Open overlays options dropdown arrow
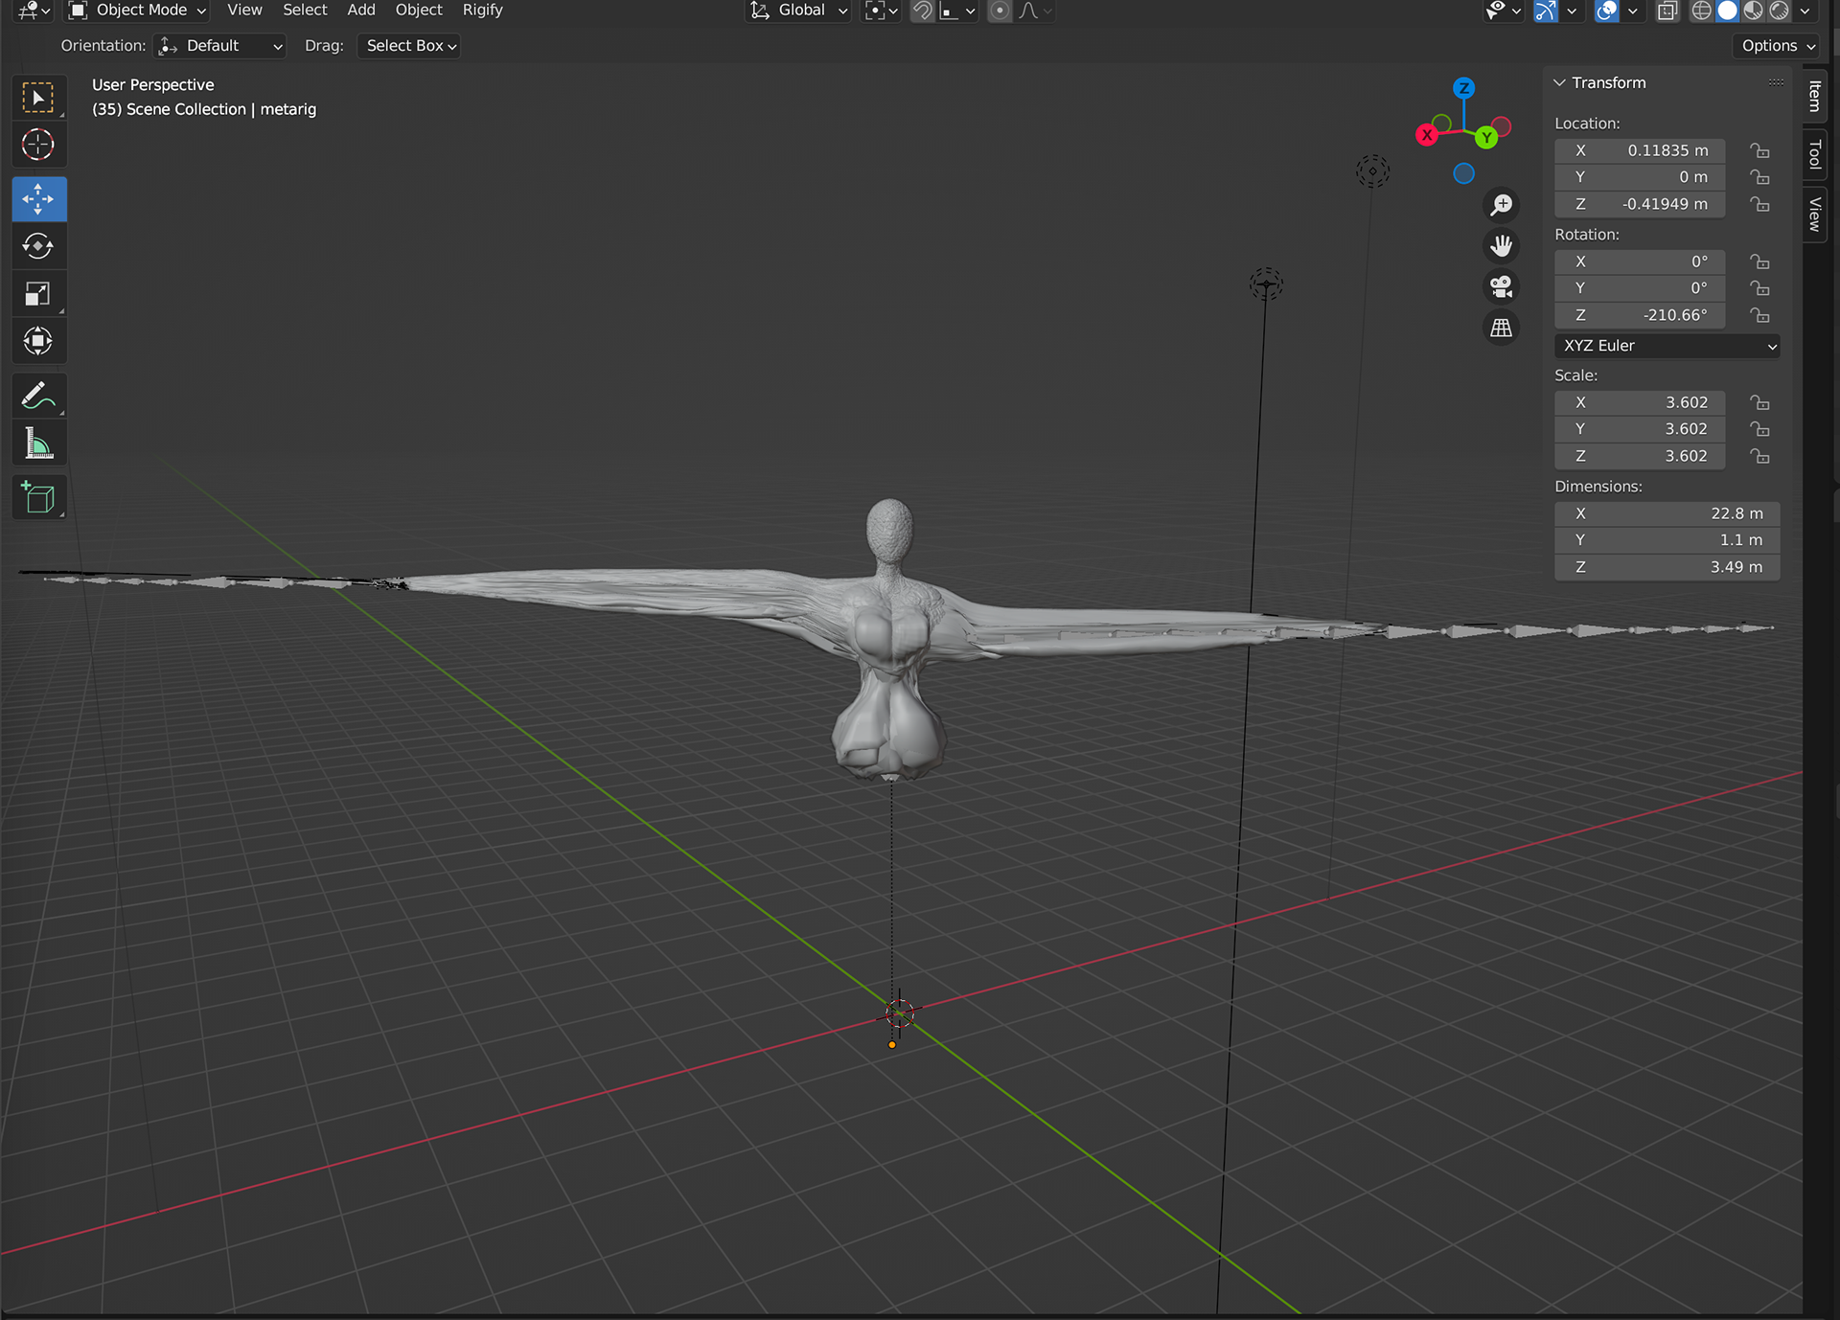 tap(1633, 11)
